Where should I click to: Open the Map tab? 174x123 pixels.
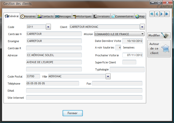pos(140,16)
